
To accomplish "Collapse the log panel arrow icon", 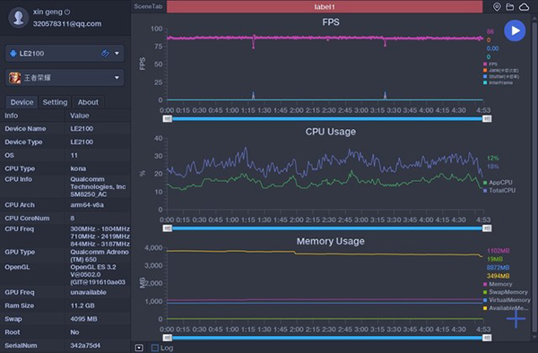I will tap(139, 348).
